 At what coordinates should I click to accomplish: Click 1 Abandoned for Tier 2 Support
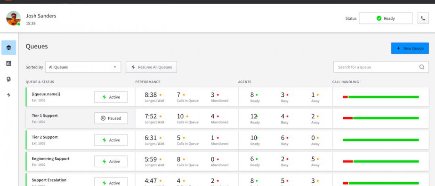212,138
